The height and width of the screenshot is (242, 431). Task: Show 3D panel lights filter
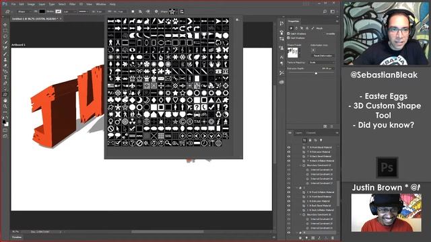pyautogui.click(x=321, y=140)
